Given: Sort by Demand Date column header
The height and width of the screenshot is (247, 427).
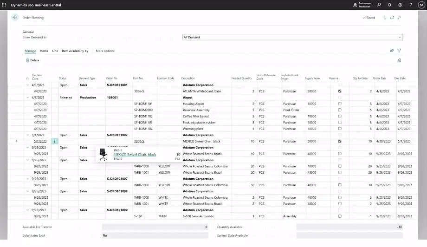Looking at the screenshot, I should click(37, 77).
